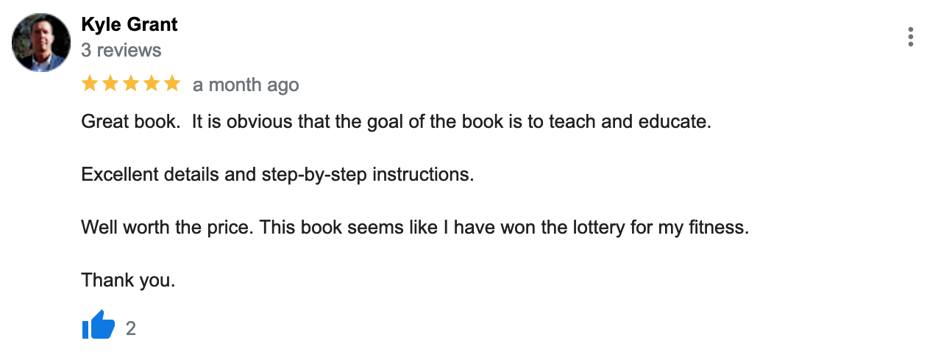Click the "Well worth the price." sentence

click(x=168, y=227)
